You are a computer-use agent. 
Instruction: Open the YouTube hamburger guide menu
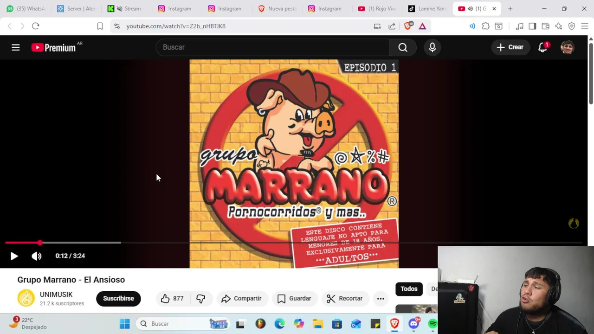coord(16,47)
